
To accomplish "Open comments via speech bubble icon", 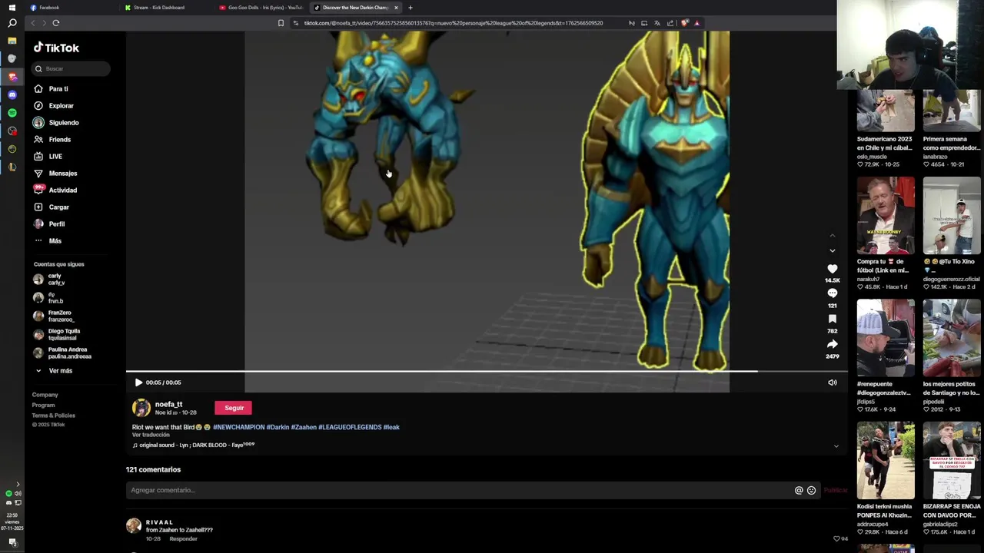I will point(832,293).
